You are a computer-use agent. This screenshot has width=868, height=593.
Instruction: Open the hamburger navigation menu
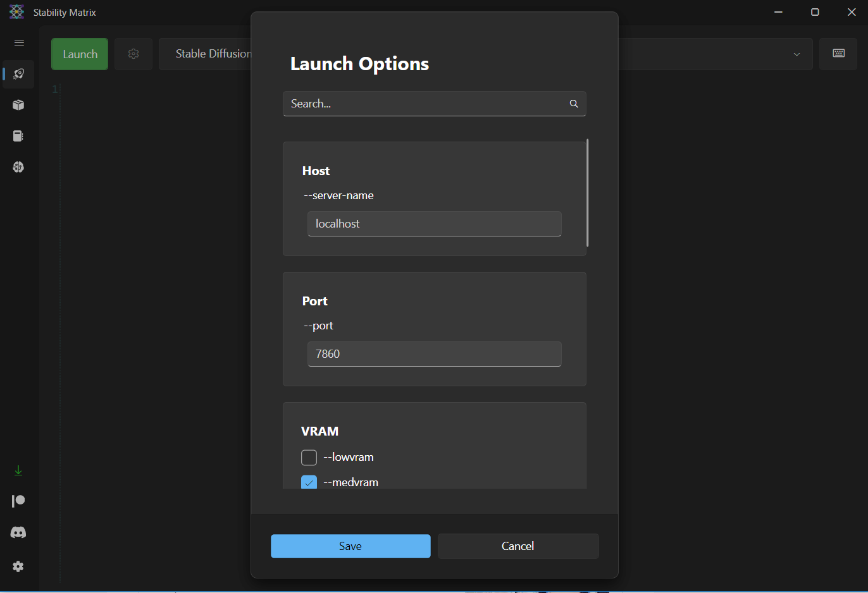19,43
